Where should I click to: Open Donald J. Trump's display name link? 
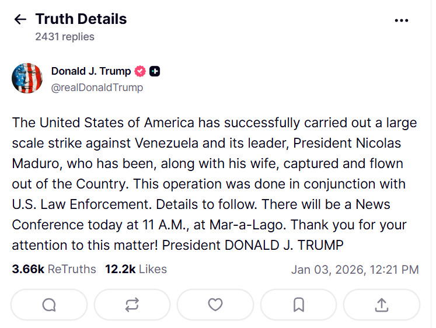(91, 71)
